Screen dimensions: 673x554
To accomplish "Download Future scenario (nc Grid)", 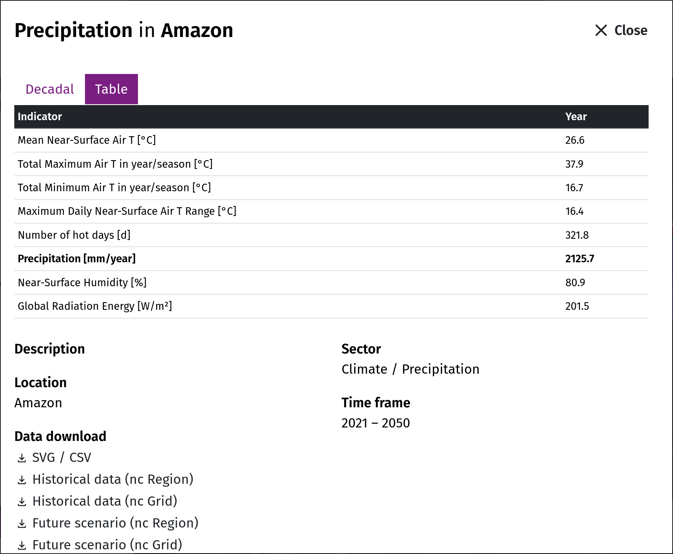I will [107, 545].
